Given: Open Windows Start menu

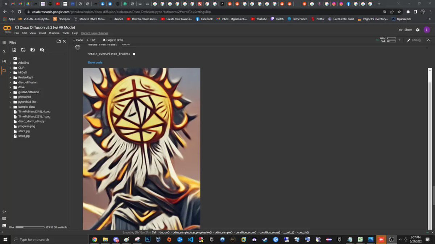Looking at the screenshot, I should pos(5,239).
